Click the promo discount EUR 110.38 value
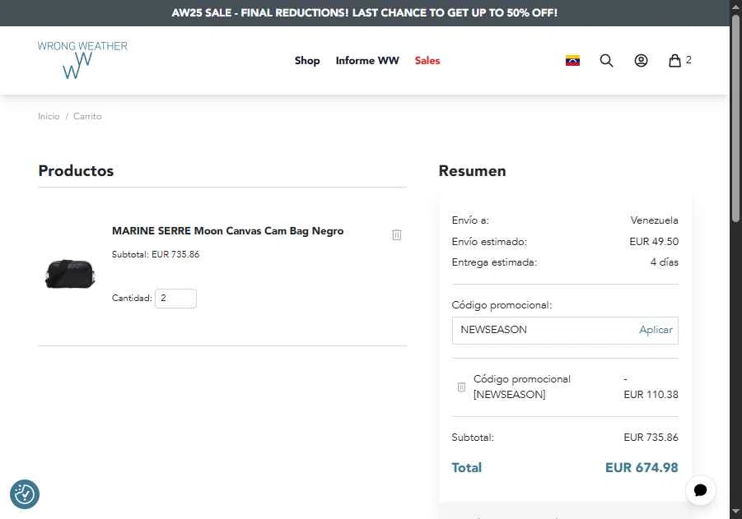 coord(651,395)
